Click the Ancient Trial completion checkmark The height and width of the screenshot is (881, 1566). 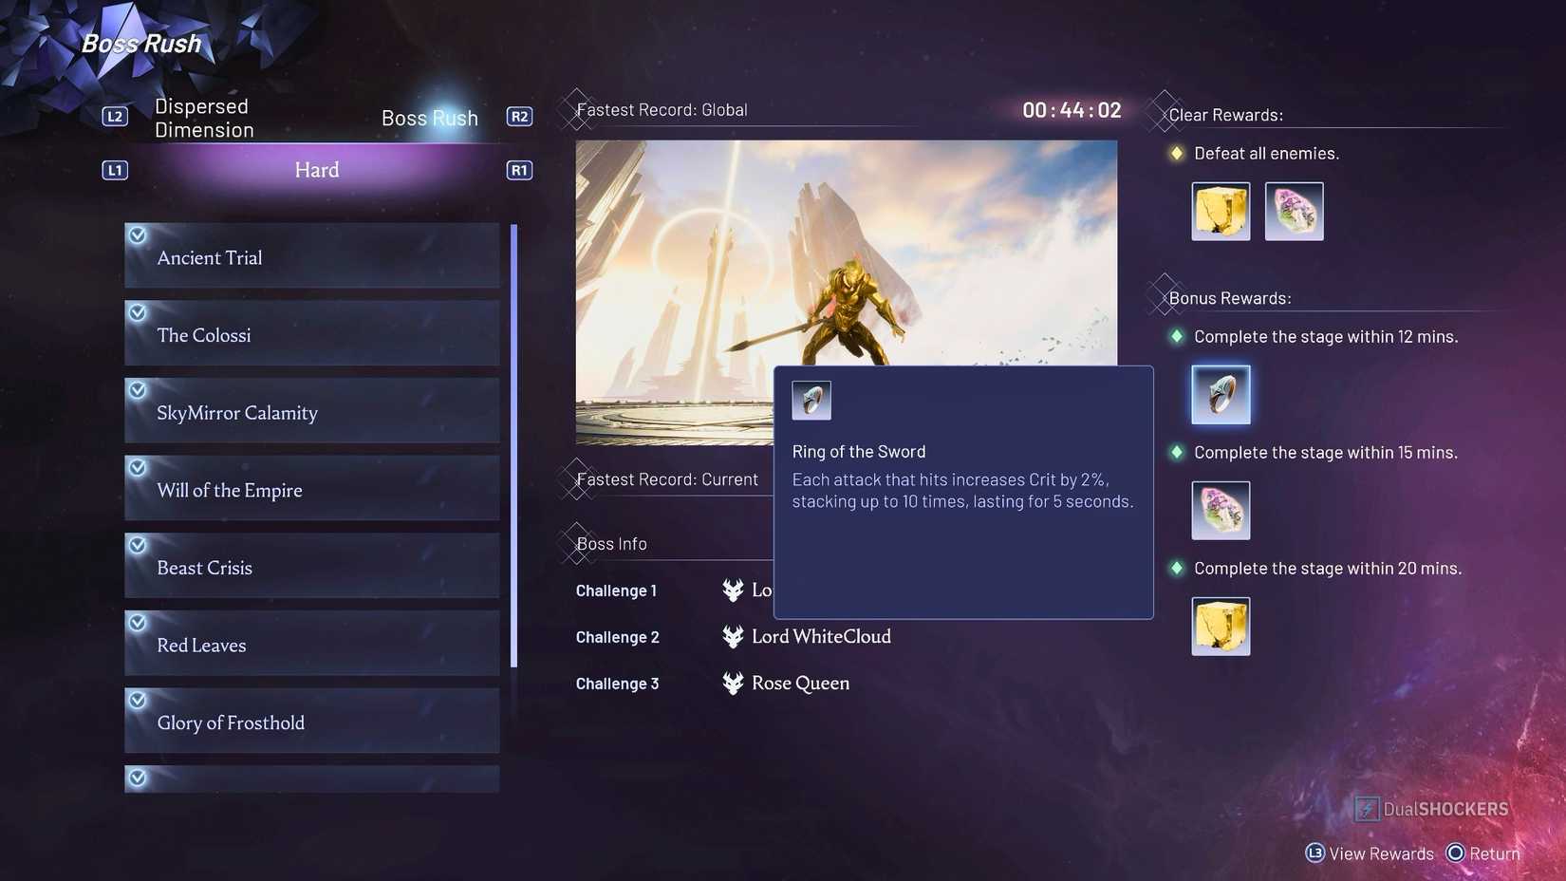(138, 234)
